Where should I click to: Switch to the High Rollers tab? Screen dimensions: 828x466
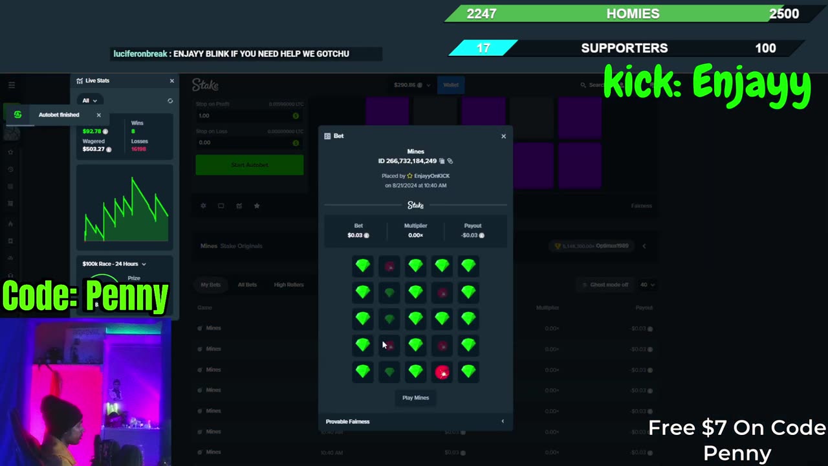pos(289,285)
